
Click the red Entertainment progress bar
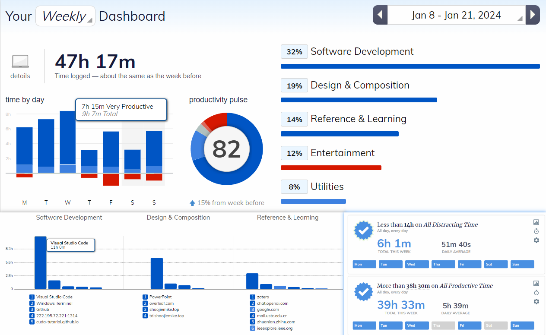331,167
